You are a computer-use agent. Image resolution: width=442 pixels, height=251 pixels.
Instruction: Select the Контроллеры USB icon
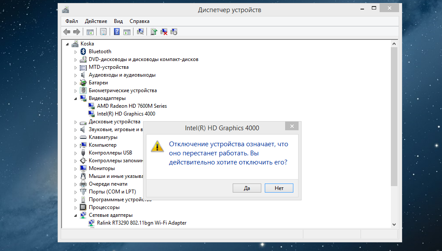pos(83,153)
